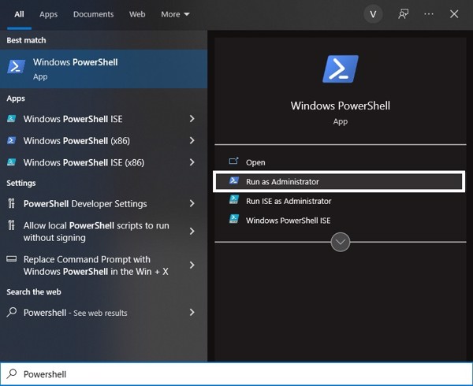Click the magnifier icon in search box
Image resolution: width=473 pixels, height=386 pixels.
point(12,373)
